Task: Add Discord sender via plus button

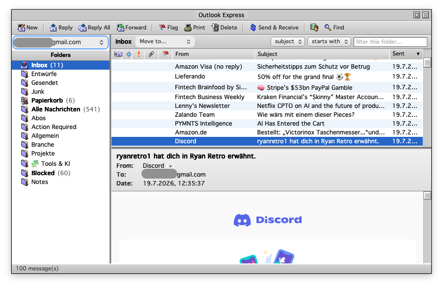Action: (x=170, y=166)
